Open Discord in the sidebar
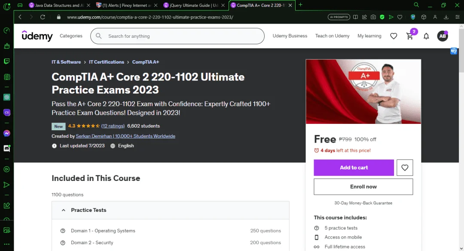 [x=6, y=148]
